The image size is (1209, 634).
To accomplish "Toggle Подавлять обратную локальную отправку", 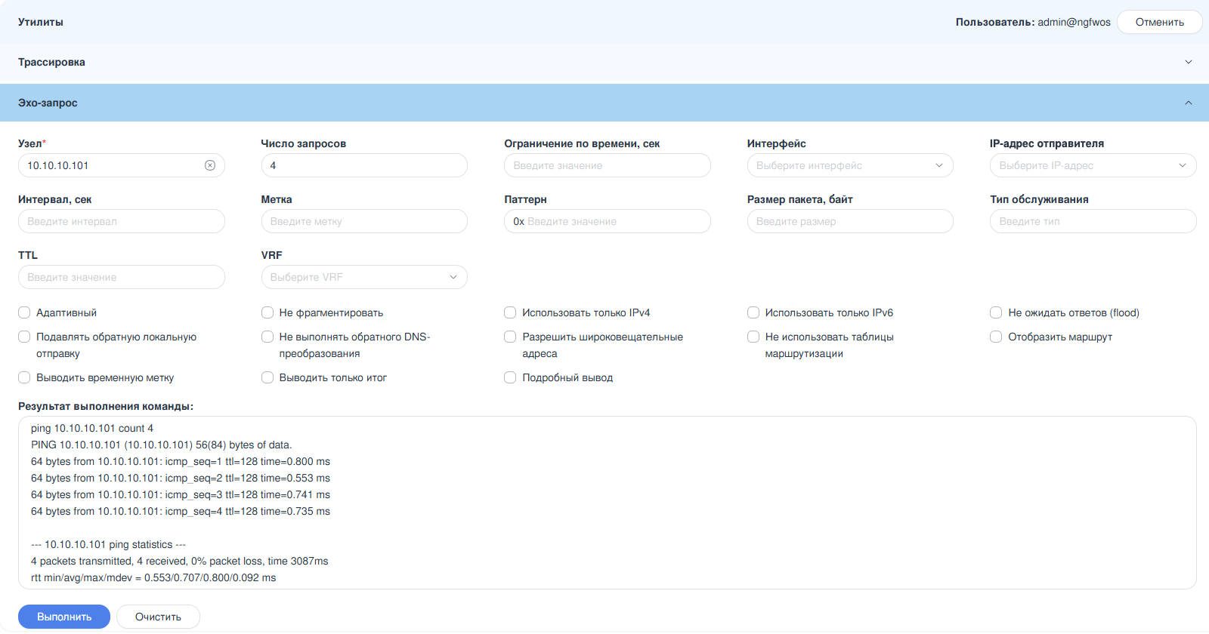I will pos(24,337).
